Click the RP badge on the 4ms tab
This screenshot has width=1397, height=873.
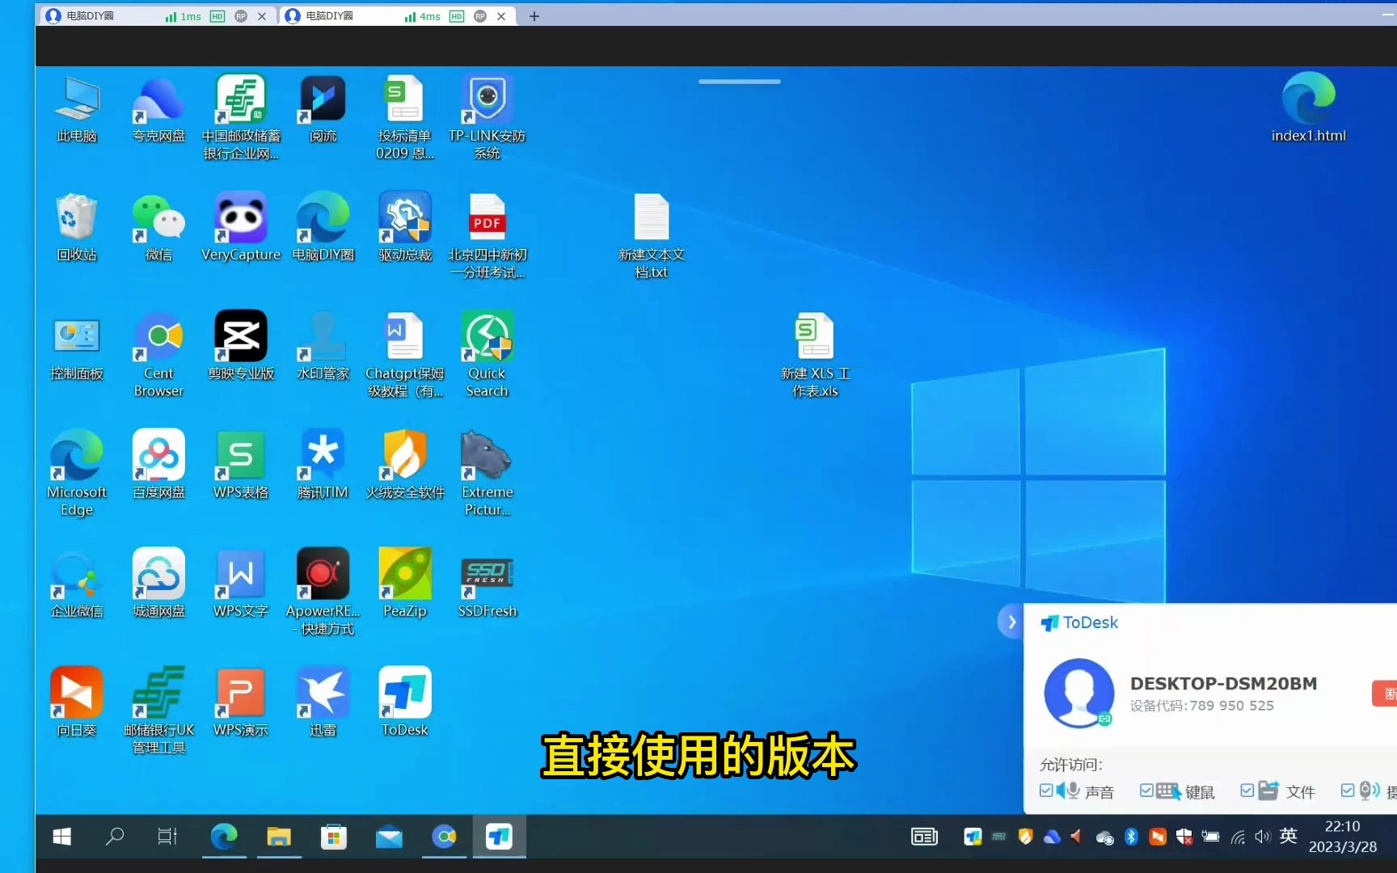[480, 16]
